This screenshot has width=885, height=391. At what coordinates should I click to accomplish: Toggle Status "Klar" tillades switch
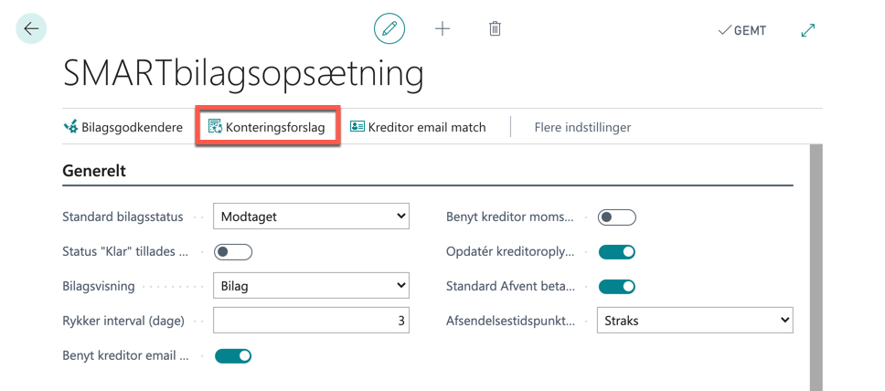pos(232,252)
